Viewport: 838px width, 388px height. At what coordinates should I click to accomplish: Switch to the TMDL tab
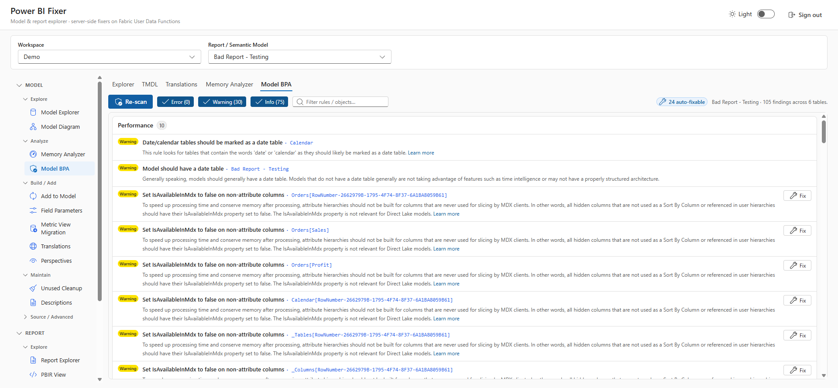click(150, 85)
